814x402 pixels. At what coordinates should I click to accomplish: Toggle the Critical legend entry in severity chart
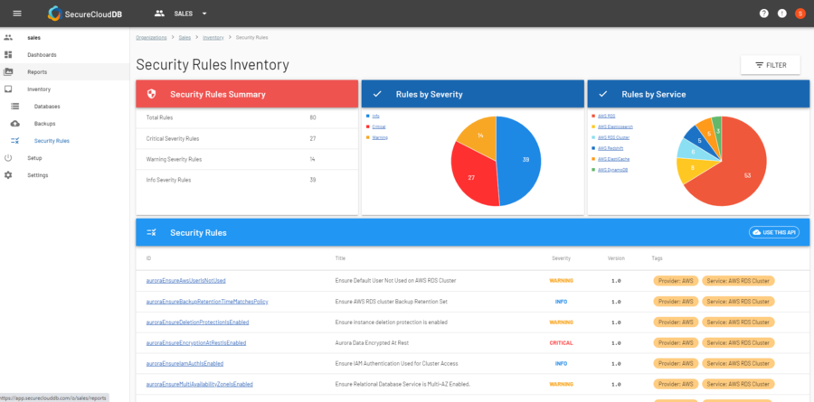point(378,126)
